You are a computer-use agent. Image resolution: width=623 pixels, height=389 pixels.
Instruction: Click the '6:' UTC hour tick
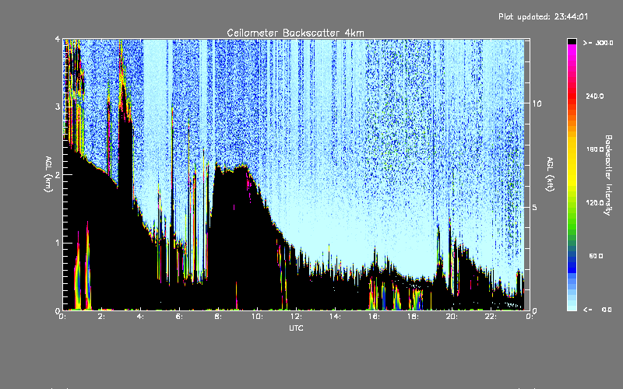click(x=180, y=317)
